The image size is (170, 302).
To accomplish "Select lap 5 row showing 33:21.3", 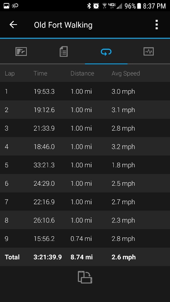I will pyautogui.click(x=85, y=165).
